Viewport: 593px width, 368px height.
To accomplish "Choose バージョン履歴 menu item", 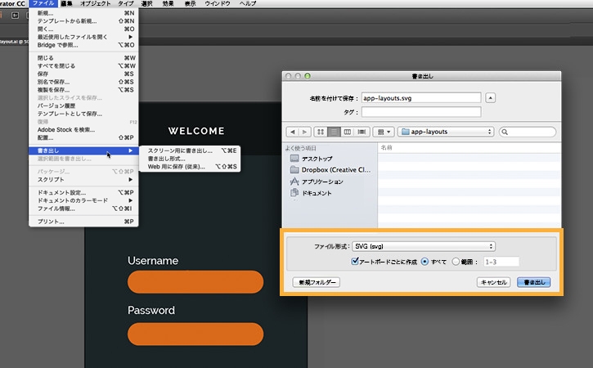I will click(83, 105).
